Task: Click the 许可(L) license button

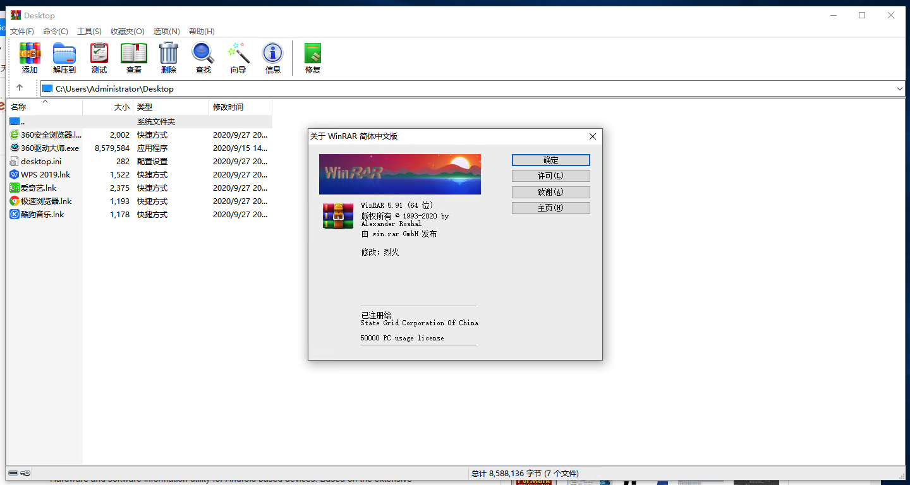Action: point(550,176)
